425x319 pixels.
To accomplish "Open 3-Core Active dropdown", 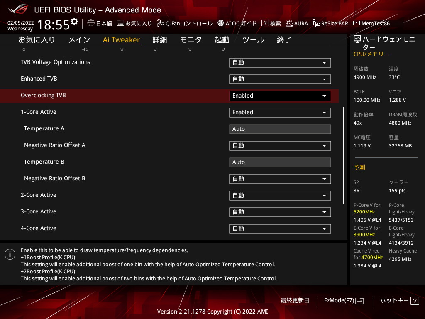I will pyautogui.click(x=280, y=212).
